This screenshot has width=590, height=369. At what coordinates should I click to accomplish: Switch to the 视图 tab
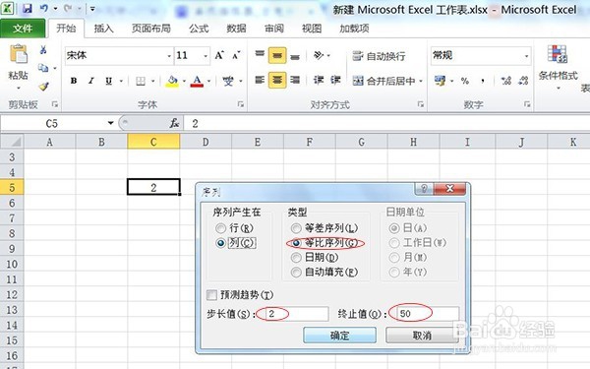312,29
